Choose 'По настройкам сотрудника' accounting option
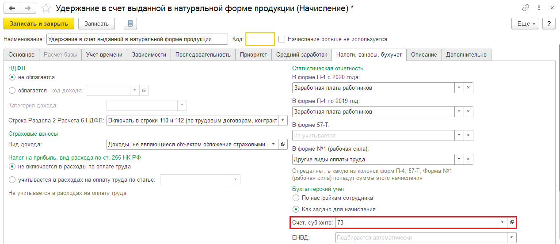 pos(296,198)
